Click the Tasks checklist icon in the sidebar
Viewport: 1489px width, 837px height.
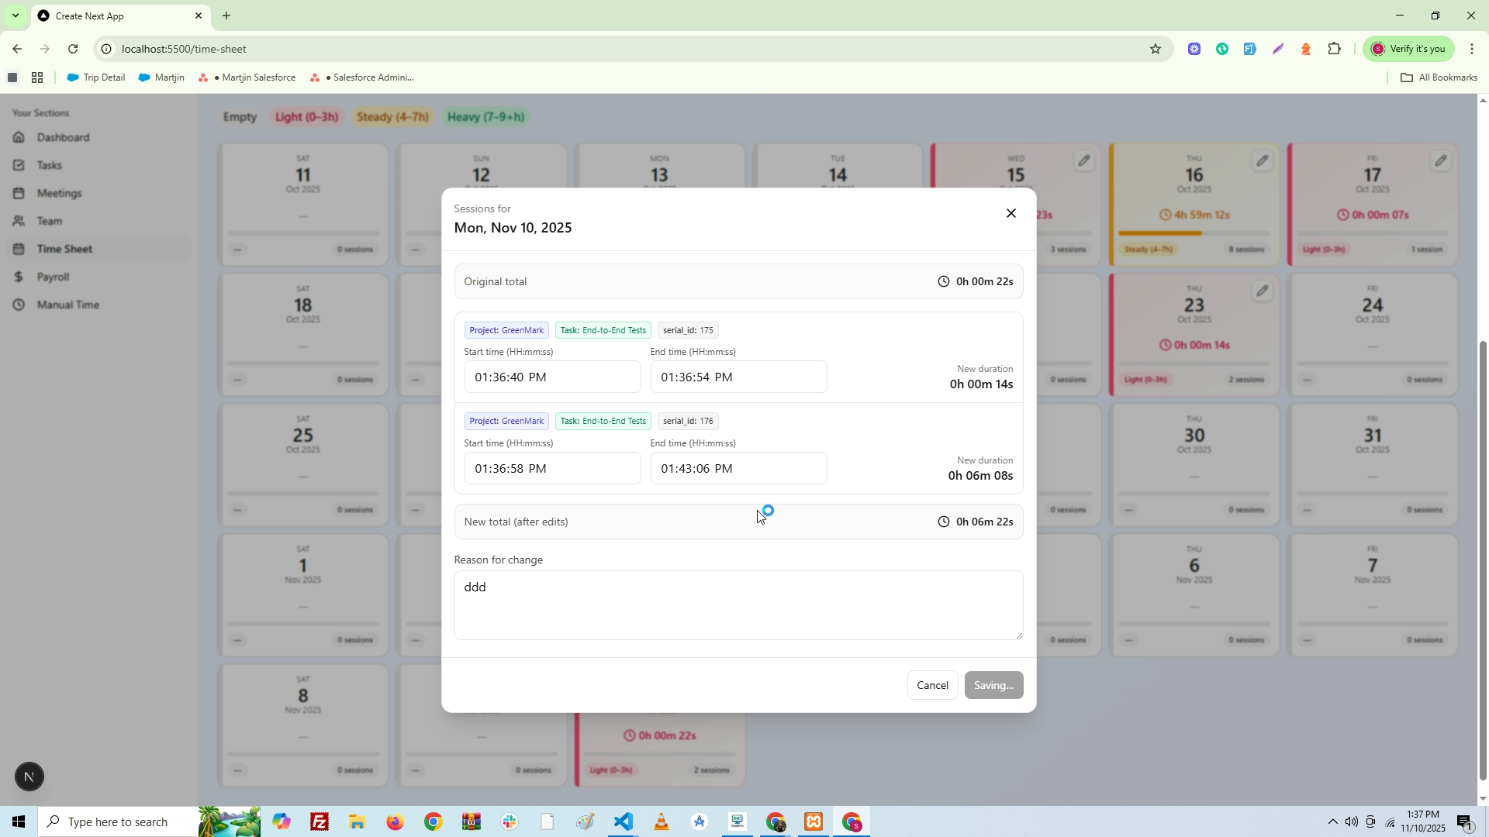[x=19, y=165]
